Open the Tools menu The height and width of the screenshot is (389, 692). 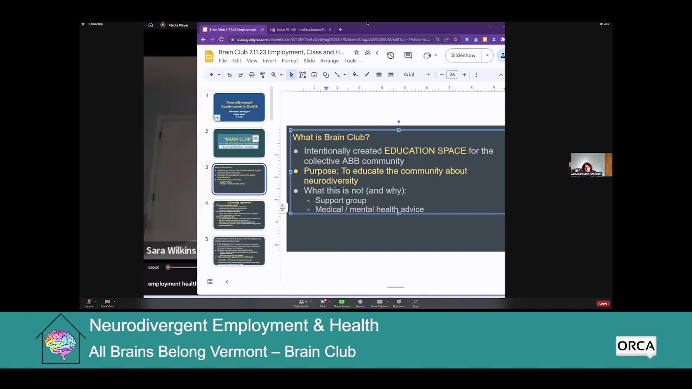coord(350,61)
